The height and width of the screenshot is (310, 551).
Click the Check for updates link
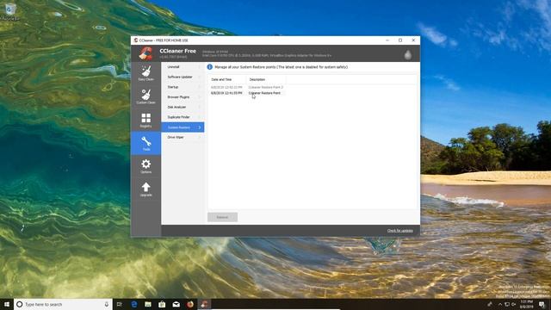point(399,231)
